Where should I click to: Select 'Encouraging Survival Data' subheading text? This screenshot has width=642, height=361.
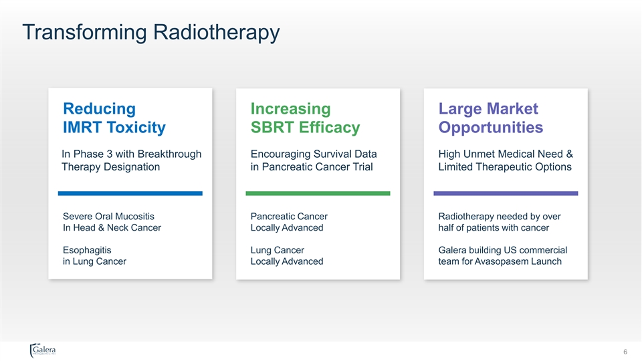309,154
